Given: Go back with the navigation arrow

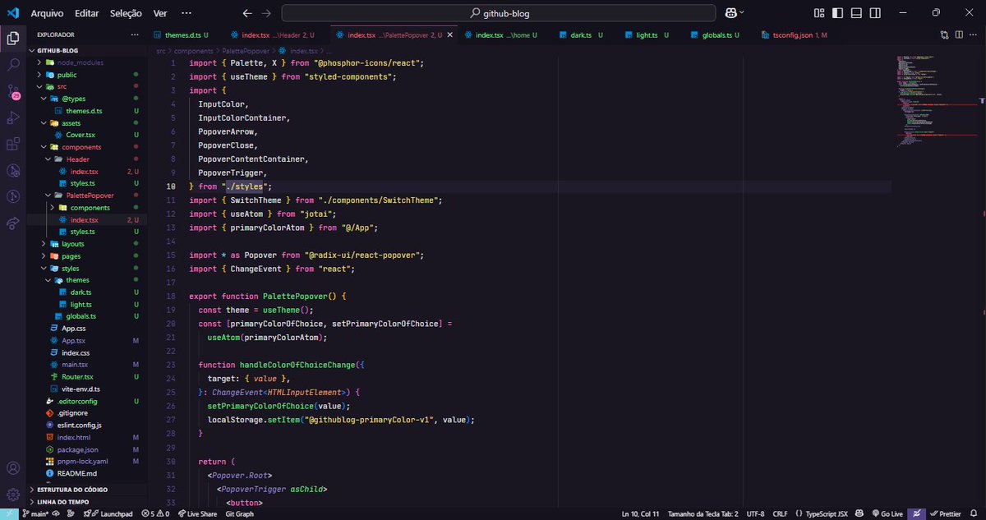Looking at the screenshot, I should 248,13.
